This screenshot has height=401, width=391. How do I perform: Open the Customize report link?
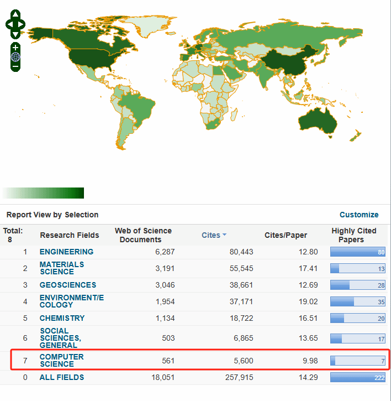(x=359, y=215)
